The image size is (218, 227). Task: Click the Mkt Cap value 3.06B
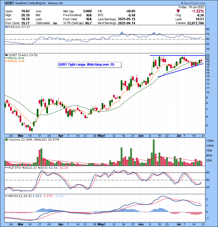coord(87,11)
